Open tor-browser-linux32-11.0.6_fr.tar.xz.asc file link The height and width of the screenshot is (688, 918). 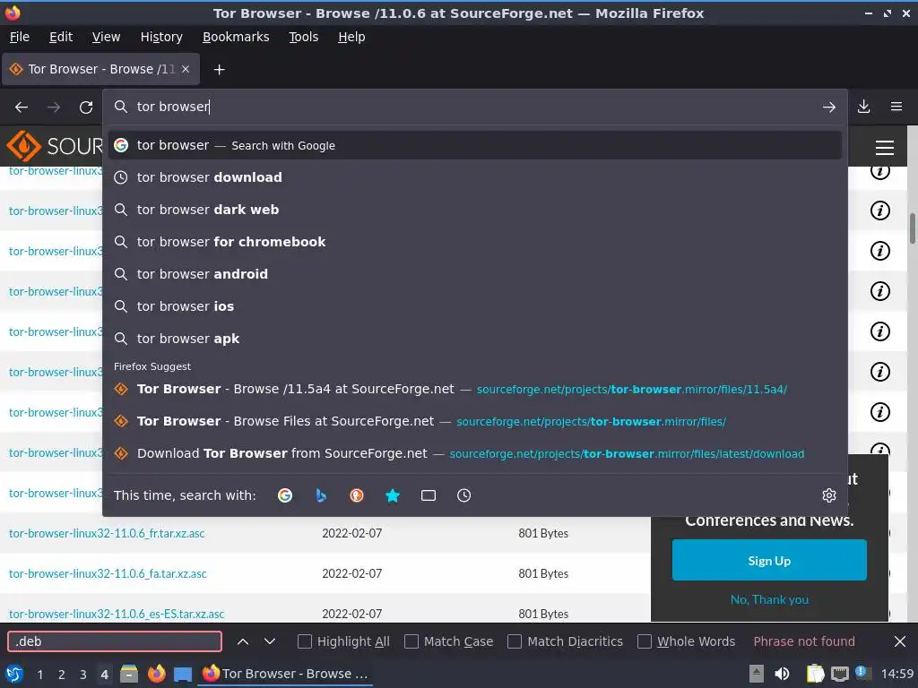point(107,534)
